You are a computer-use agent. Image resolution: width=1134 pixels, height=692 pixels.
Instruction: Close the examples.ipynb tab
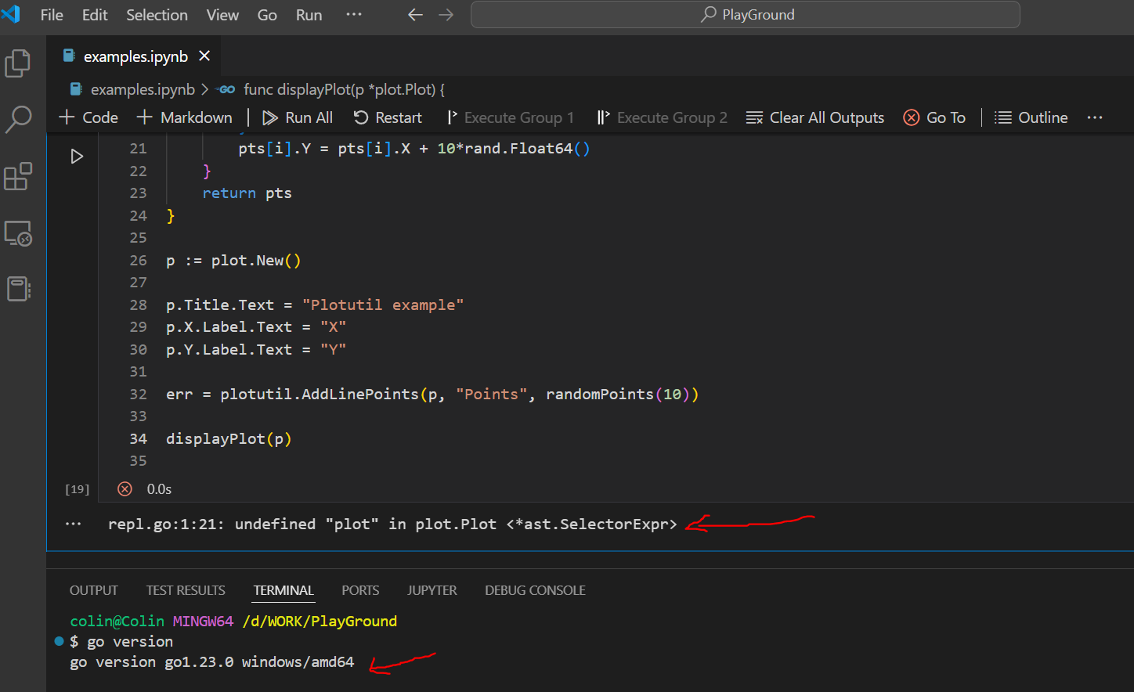coord(204,56)
